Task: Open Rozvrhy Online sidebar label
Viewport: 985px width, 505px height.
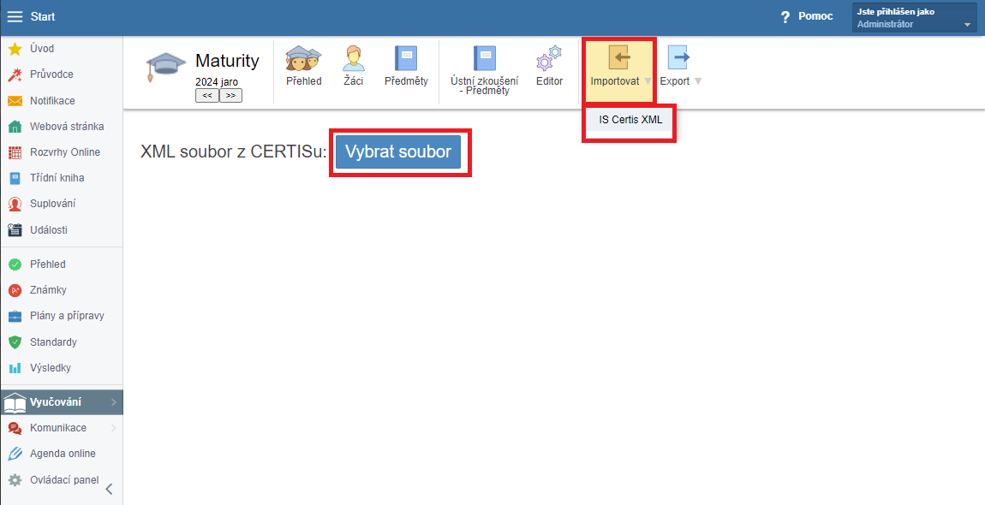Action: point(65,152)
